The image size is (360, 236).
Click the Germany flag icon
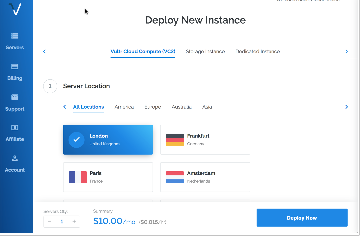tap(175, 140)
